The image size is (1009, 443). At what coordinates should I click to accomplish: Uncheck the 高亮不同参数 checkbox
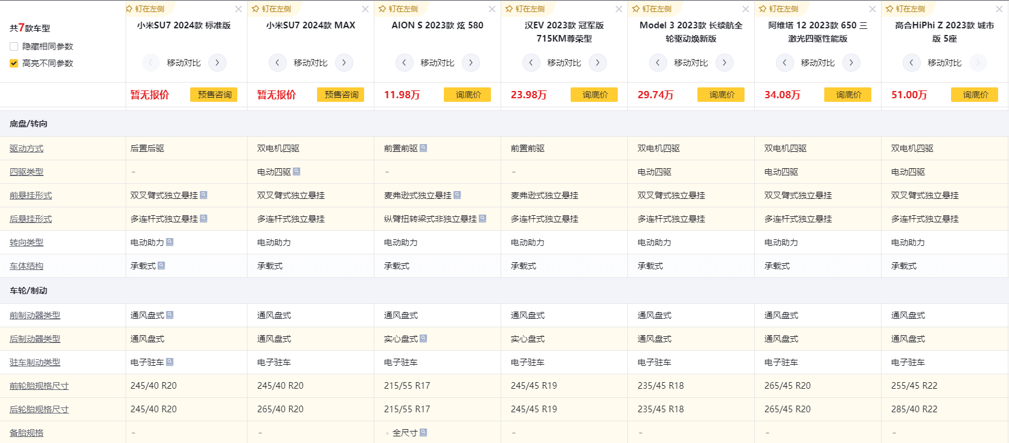click(x=14, y=63)
